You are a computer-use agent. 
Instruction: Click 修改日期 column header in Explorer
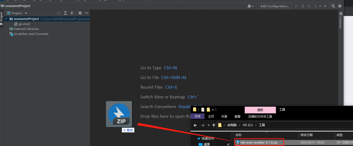306,135
